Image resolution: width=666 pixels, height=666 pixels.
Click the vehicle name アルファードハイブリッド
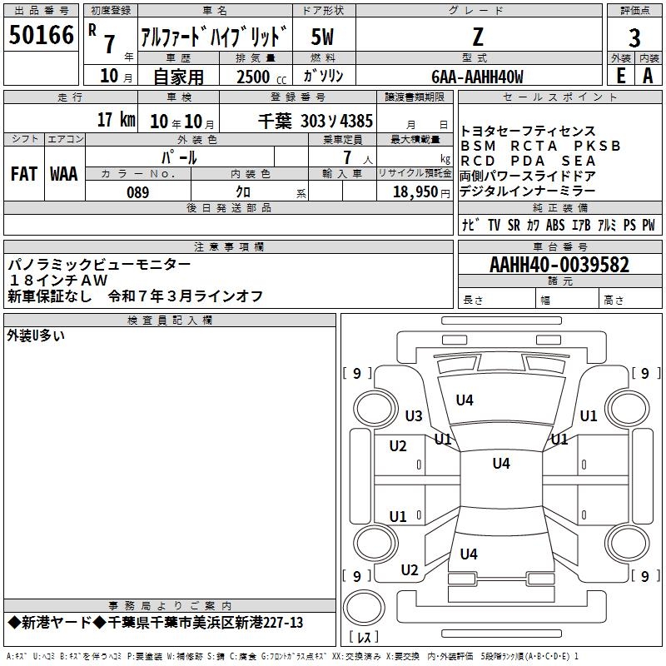215,37
